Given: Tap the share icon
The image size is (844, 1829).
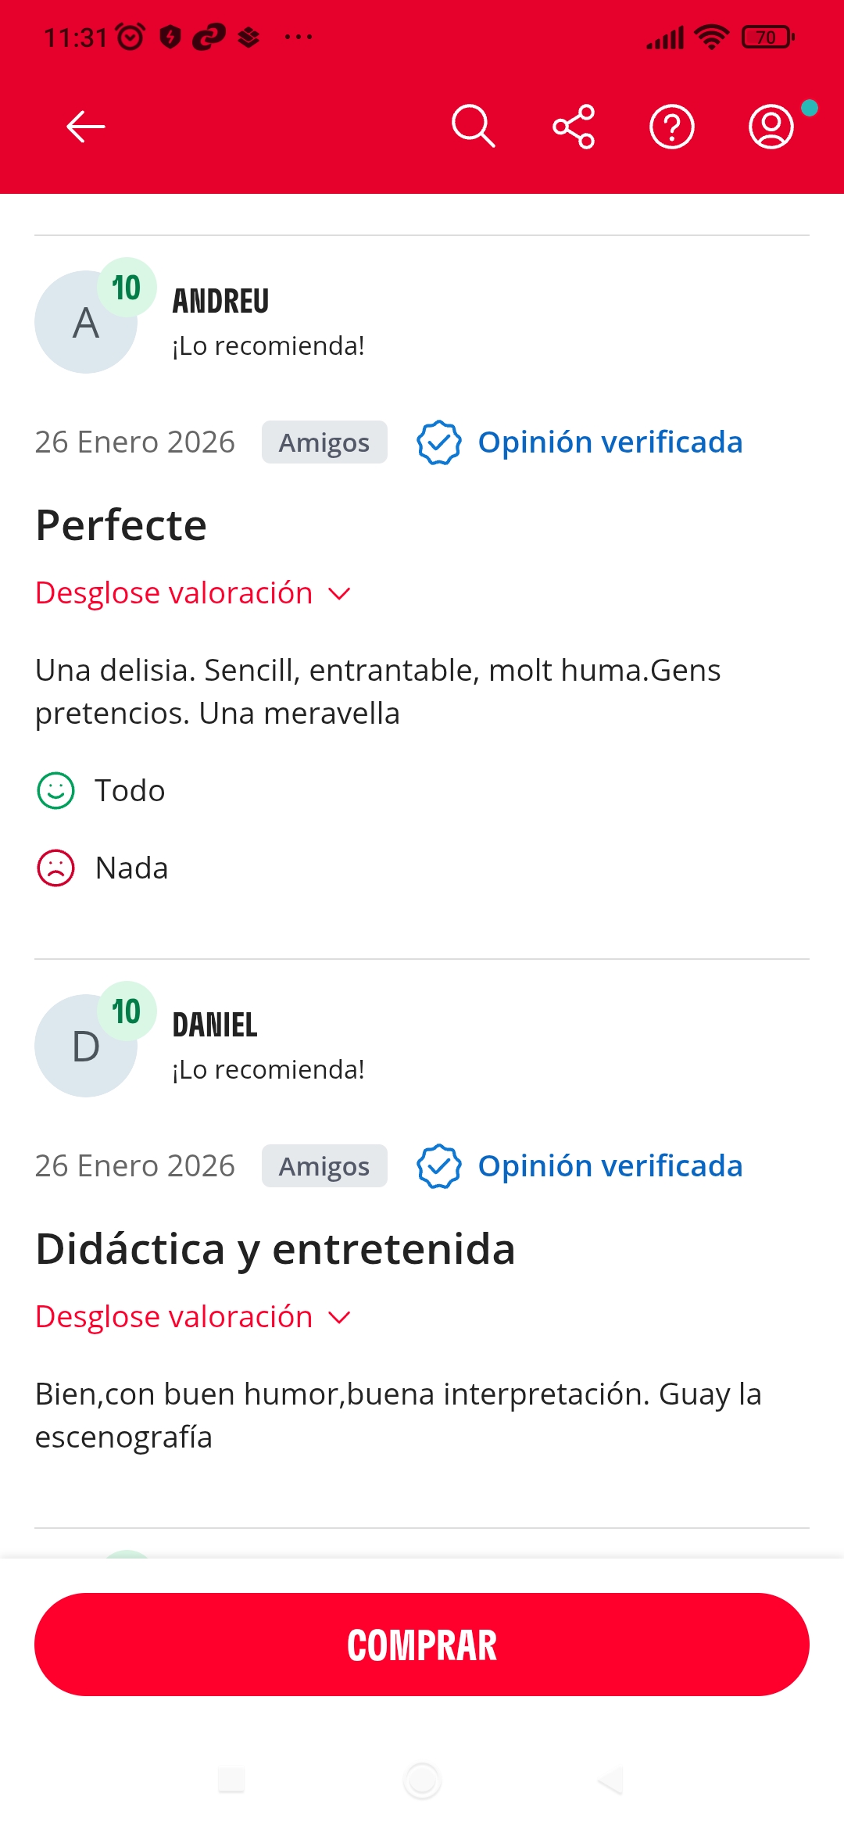Looking at the screenshot, I should (574, 127).
